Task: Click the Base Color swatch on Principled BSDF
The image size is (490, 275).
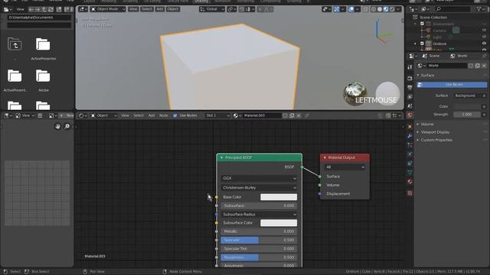Action: (x=279, y=197)
